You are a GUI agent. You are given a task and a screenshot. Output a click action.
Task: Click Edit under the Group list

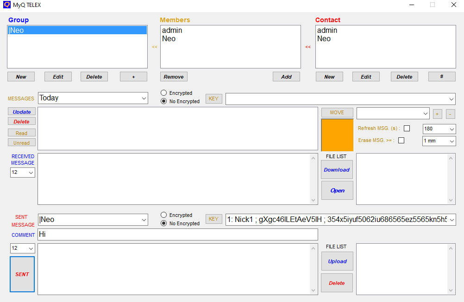pyautogui.click(x=58, y=76)
